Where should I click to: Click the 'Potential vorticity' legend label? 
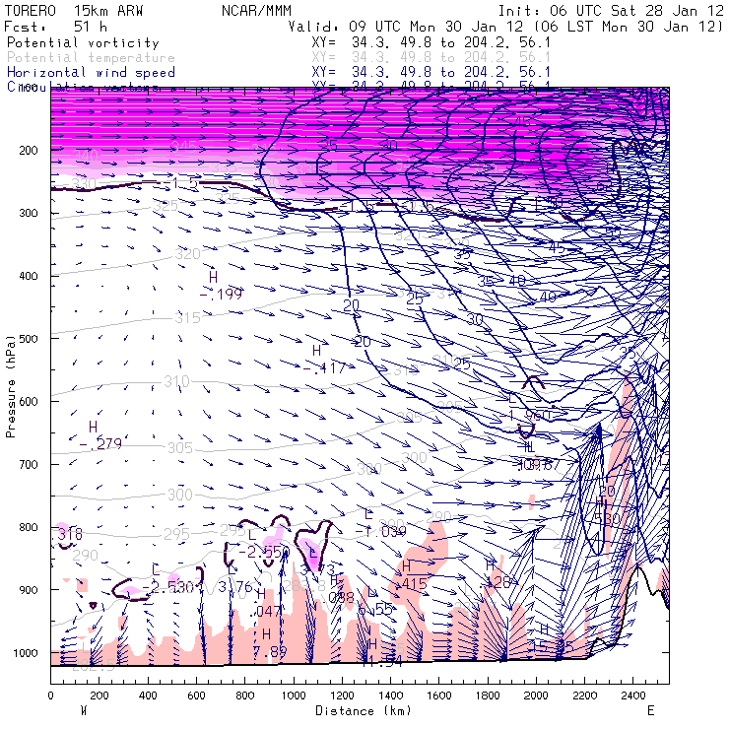[83, 42]
